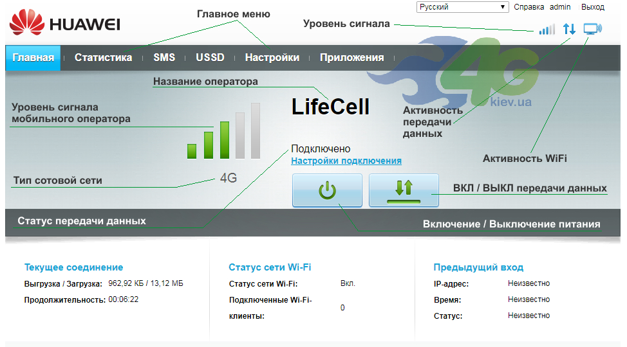Click the IP-адрес Неизвестно value

click(x=529, y=283)
